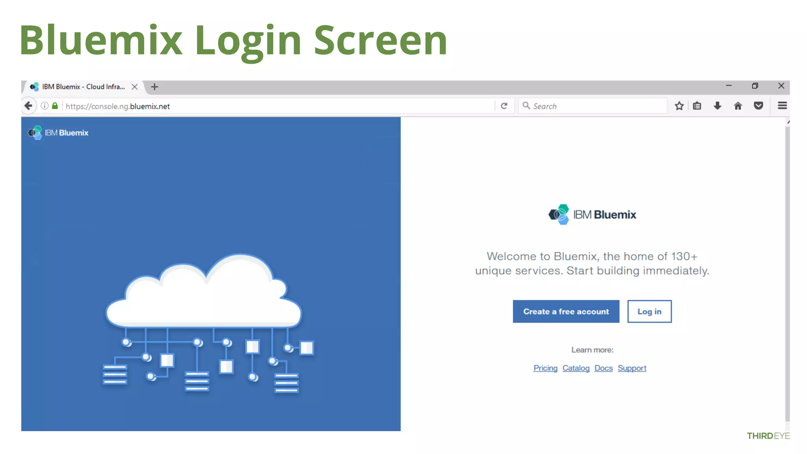Reload the page with the refresh icon
Viewport: 807px width, 454px height.
pos(504,106)
